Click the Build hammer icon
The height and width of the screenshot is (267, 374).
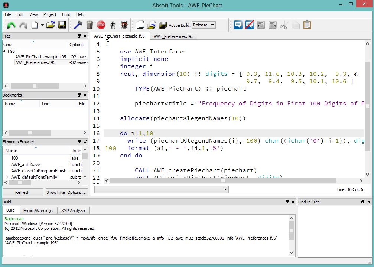click(x=78, y=25)
